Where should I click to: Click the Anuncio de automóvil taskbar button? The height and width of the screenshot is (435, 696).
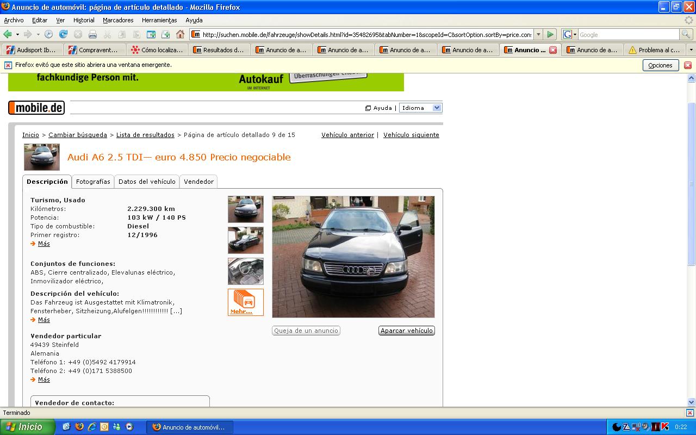[x=190, y=427]
